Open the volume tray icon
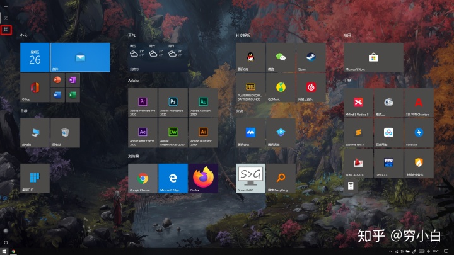Screen dimensions: 454x255 pyautogui.click(x=402, y=251)
